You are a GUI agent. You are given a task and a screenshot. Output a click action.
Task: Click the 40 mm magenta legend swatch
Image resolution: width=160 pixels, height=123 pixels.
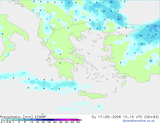coord(68,120)
